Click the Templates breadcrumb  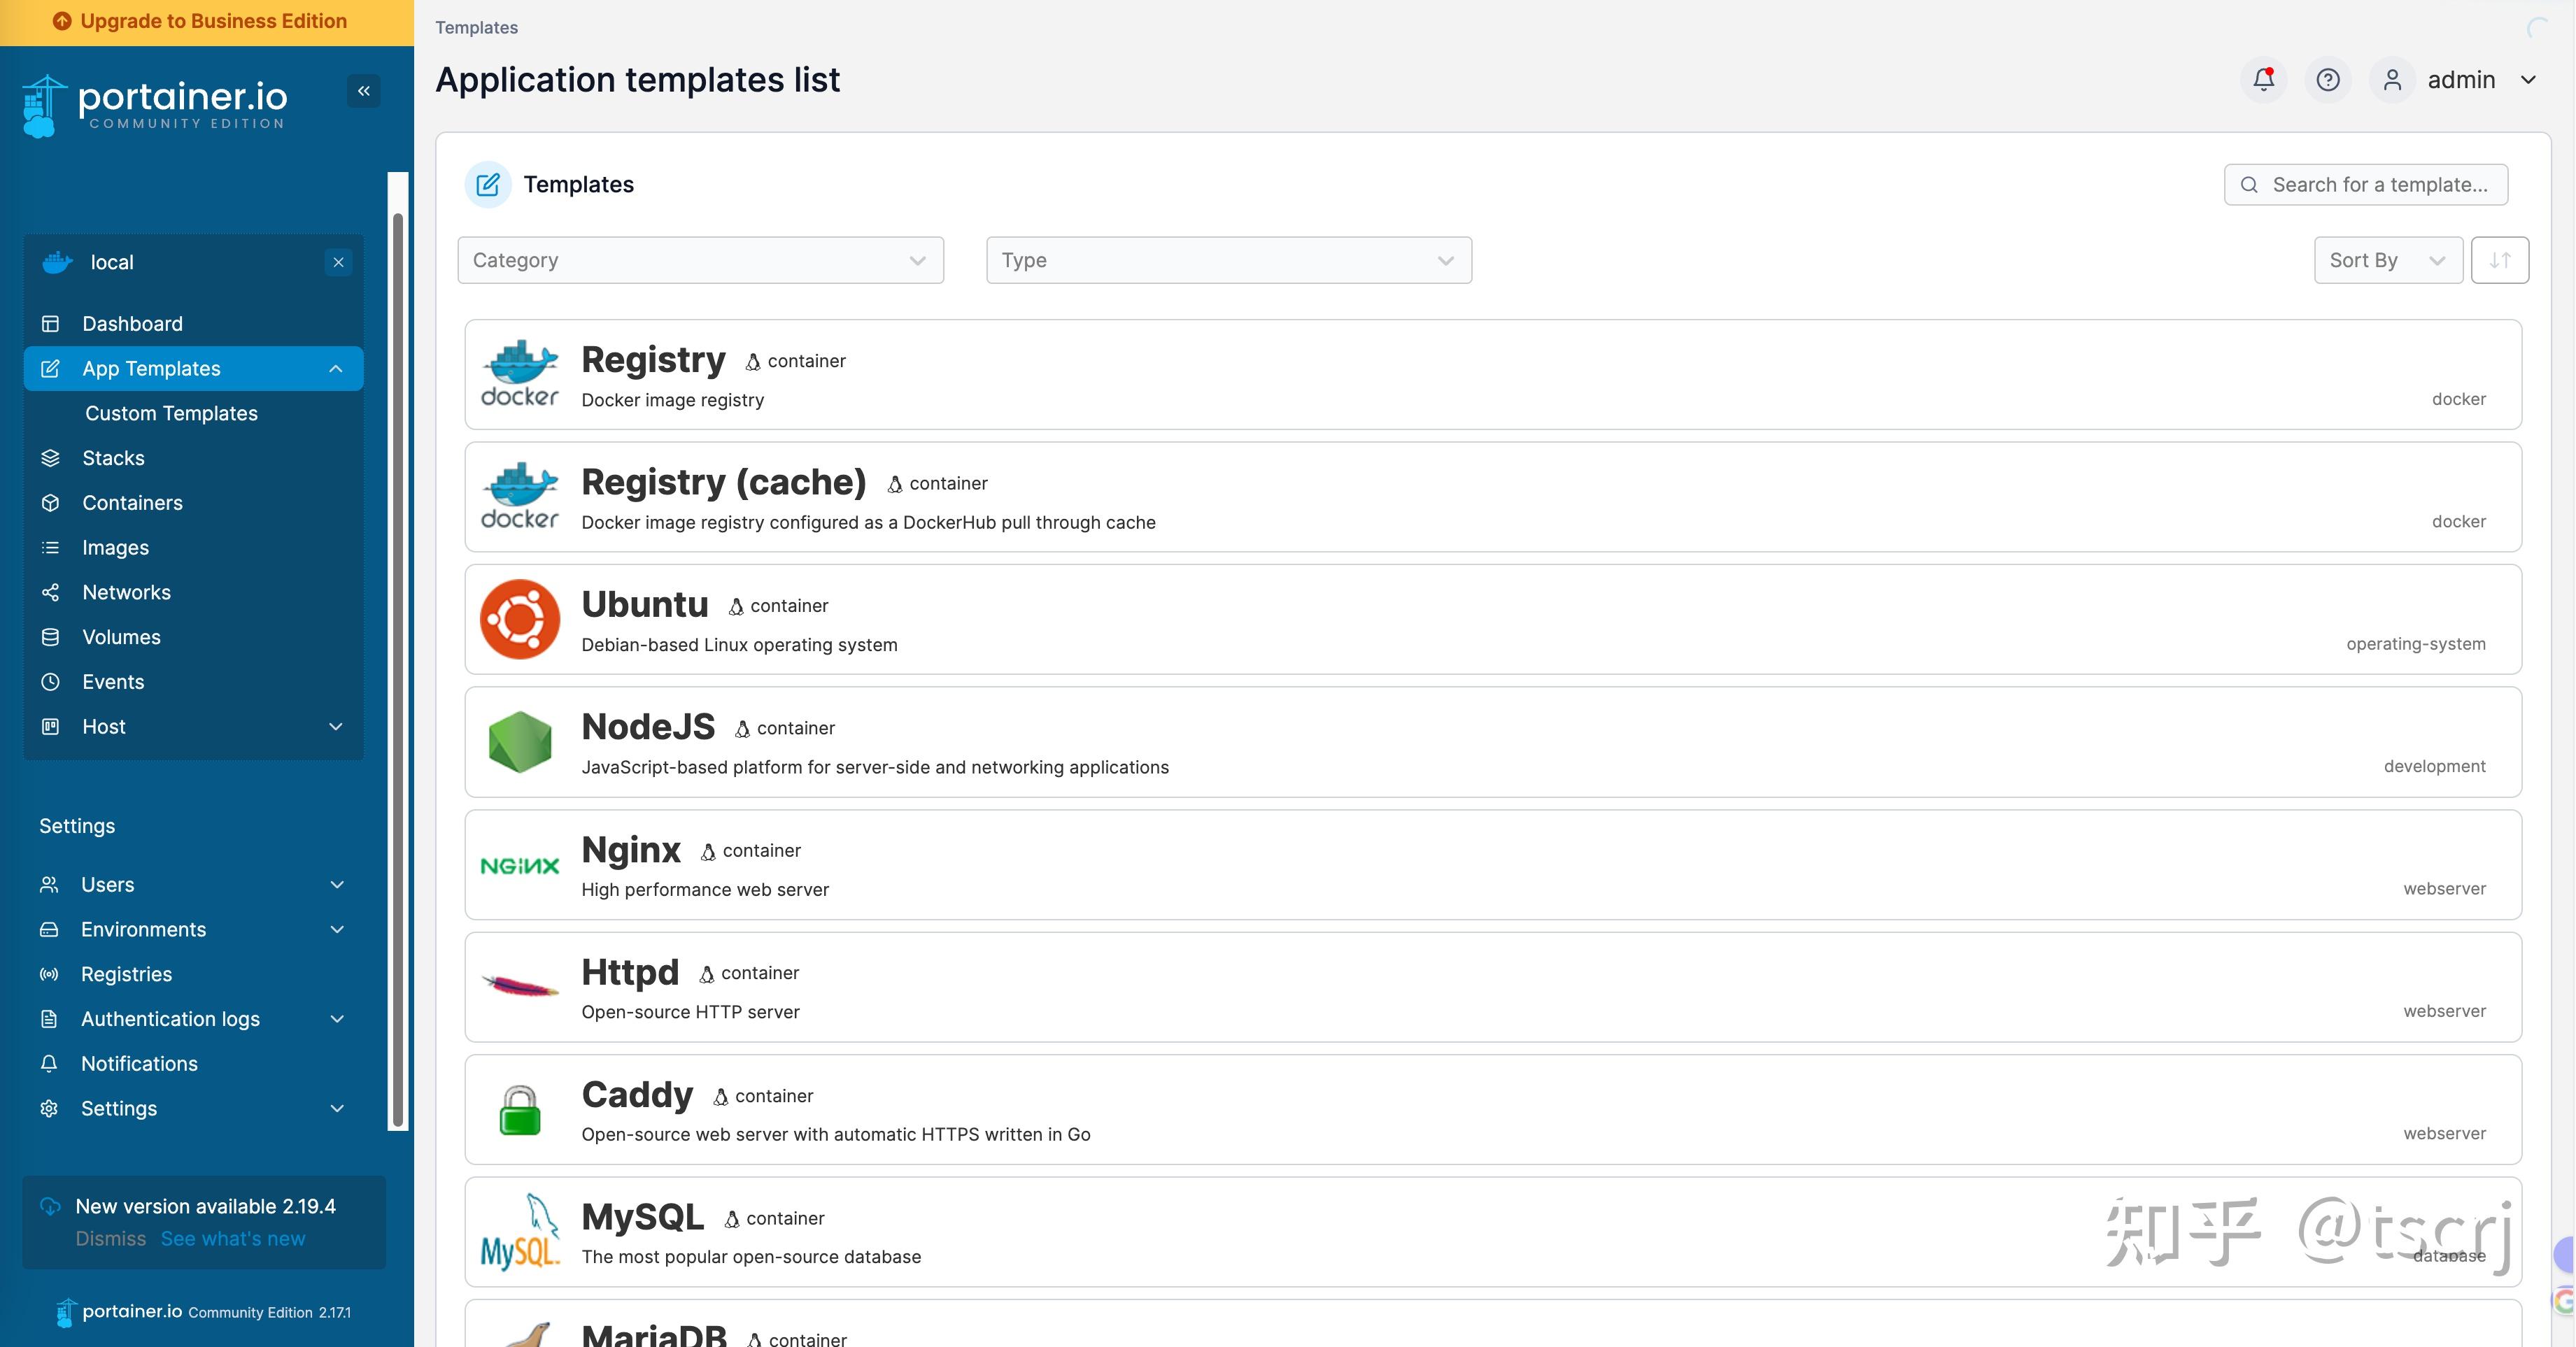tap(476, 27)
